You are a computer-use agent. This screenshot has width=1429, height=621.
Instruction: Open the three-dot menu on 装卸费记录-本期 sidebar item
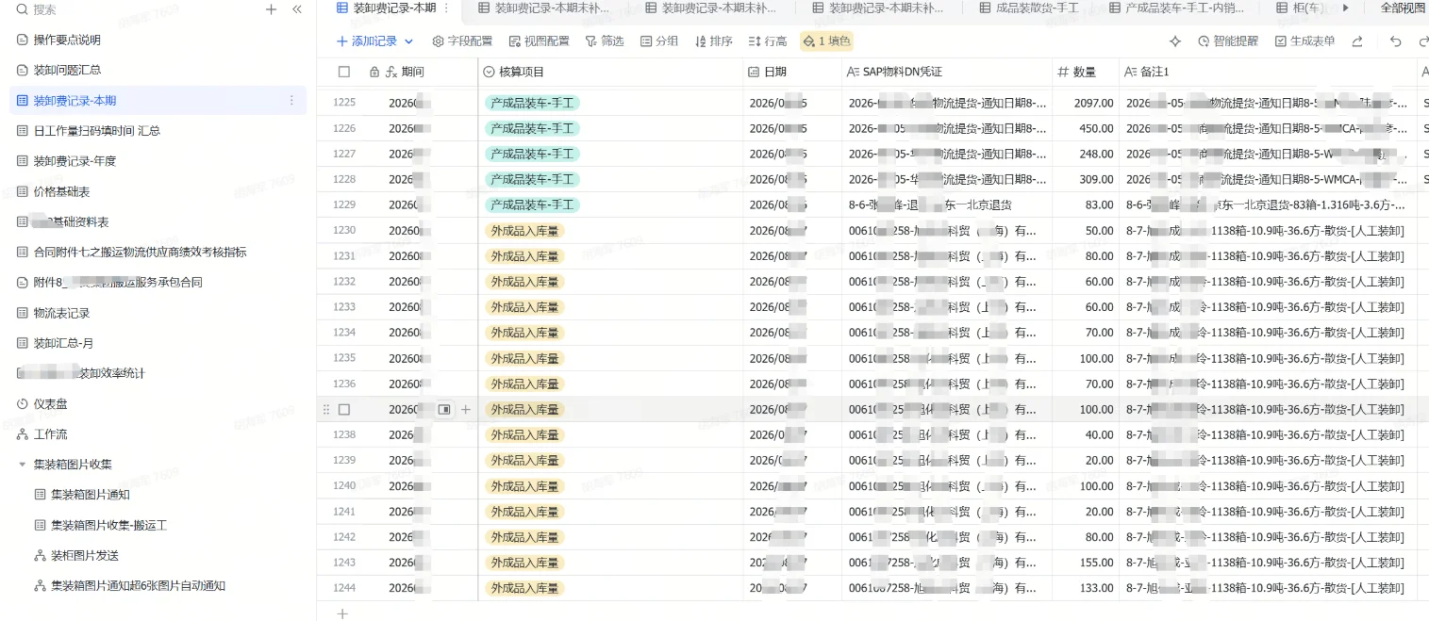point(291,100)
